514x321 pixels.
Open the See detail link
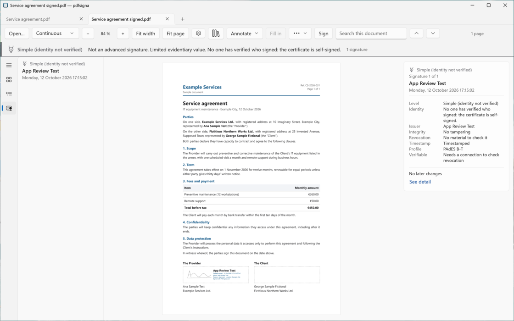pos(420,182)
